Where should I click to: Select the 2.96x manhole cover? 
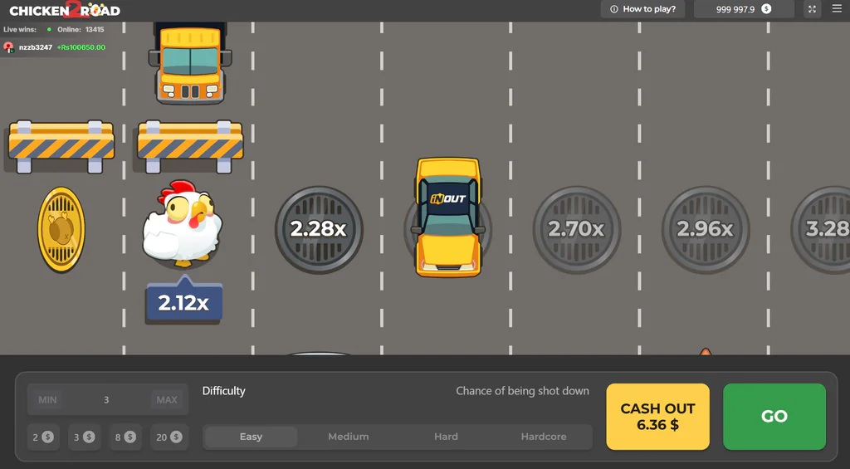pos(706,229)
